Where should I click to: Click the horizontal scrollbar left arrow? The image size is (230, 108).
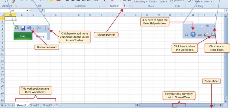tap(137, 105)
